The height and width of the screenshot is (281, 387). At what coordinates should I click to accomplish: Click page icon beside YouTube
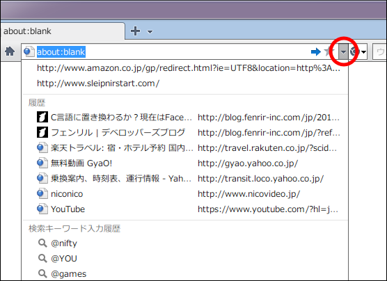[42, 209]
